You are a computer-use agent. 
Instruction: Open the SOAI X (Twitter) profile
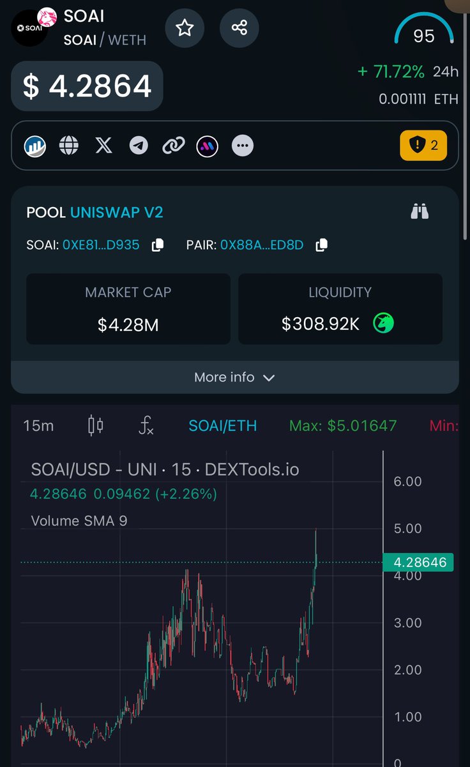[x=103, y=146]
